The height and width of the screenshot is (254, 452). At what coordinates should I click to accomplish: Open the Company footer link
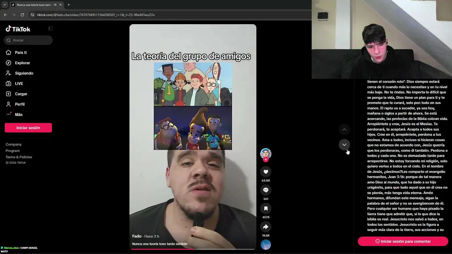coord(13,144)
